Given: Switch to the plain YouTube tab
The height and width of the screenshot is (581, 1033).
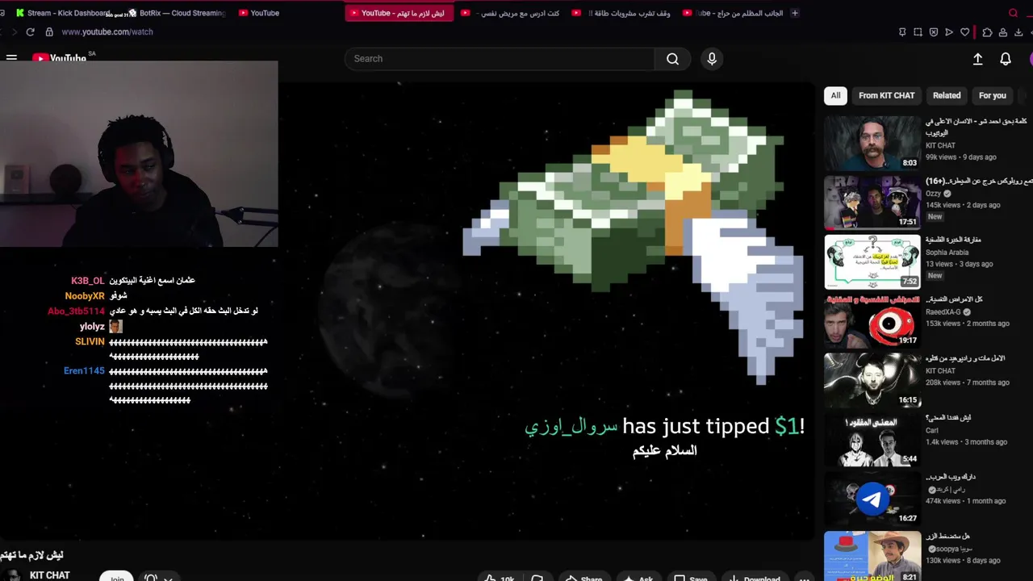Looking at the screenshot, I should (260, 13).
